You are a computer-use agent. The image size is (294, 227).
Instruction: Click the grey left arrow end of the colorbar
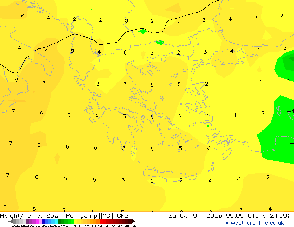pos(11,221)
